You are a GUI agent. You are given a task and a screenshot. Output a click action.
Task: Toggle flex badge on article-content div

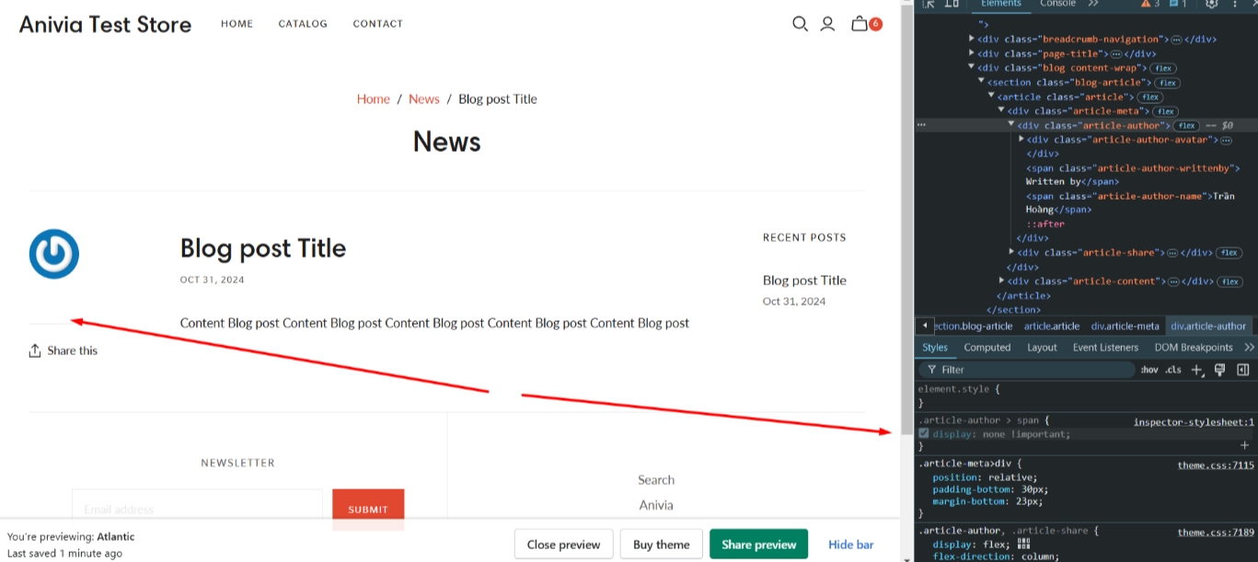pyautogui.click(x=1229, y=281)
